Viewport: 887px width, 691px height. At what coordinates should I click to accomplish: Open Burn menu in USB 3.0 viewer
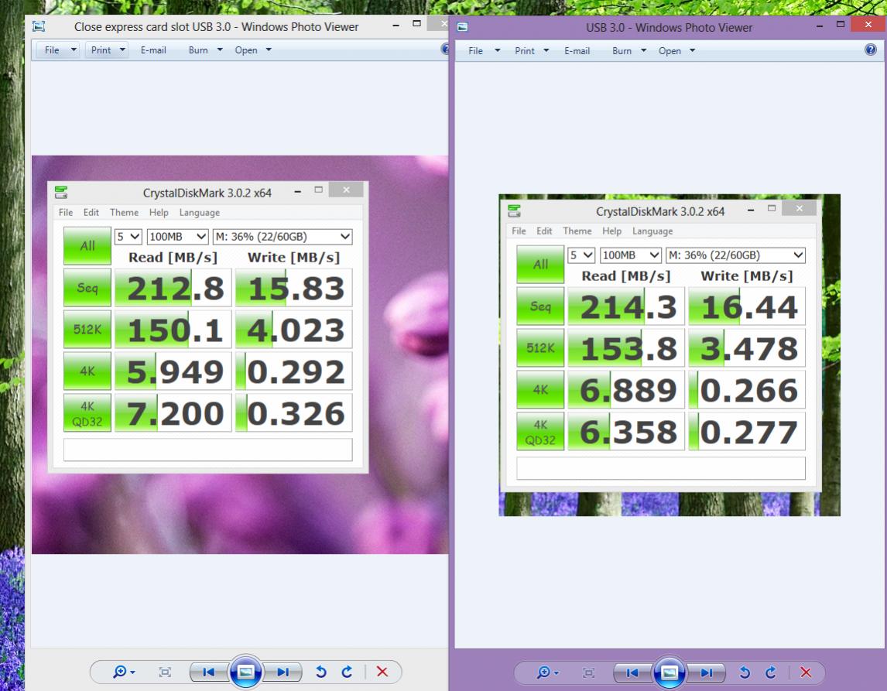629,51
